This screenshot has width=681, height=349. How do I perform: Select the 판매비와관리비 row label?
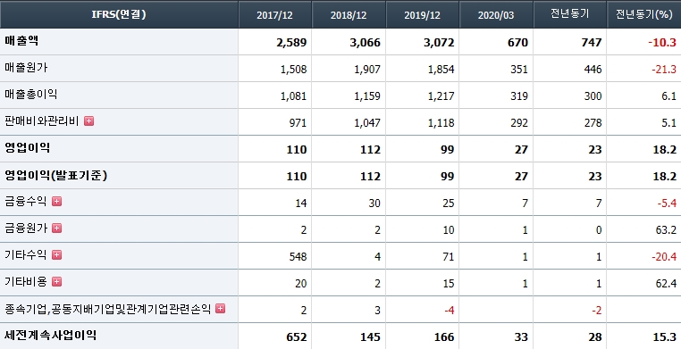pyautogui.click(x=42, y=121)
